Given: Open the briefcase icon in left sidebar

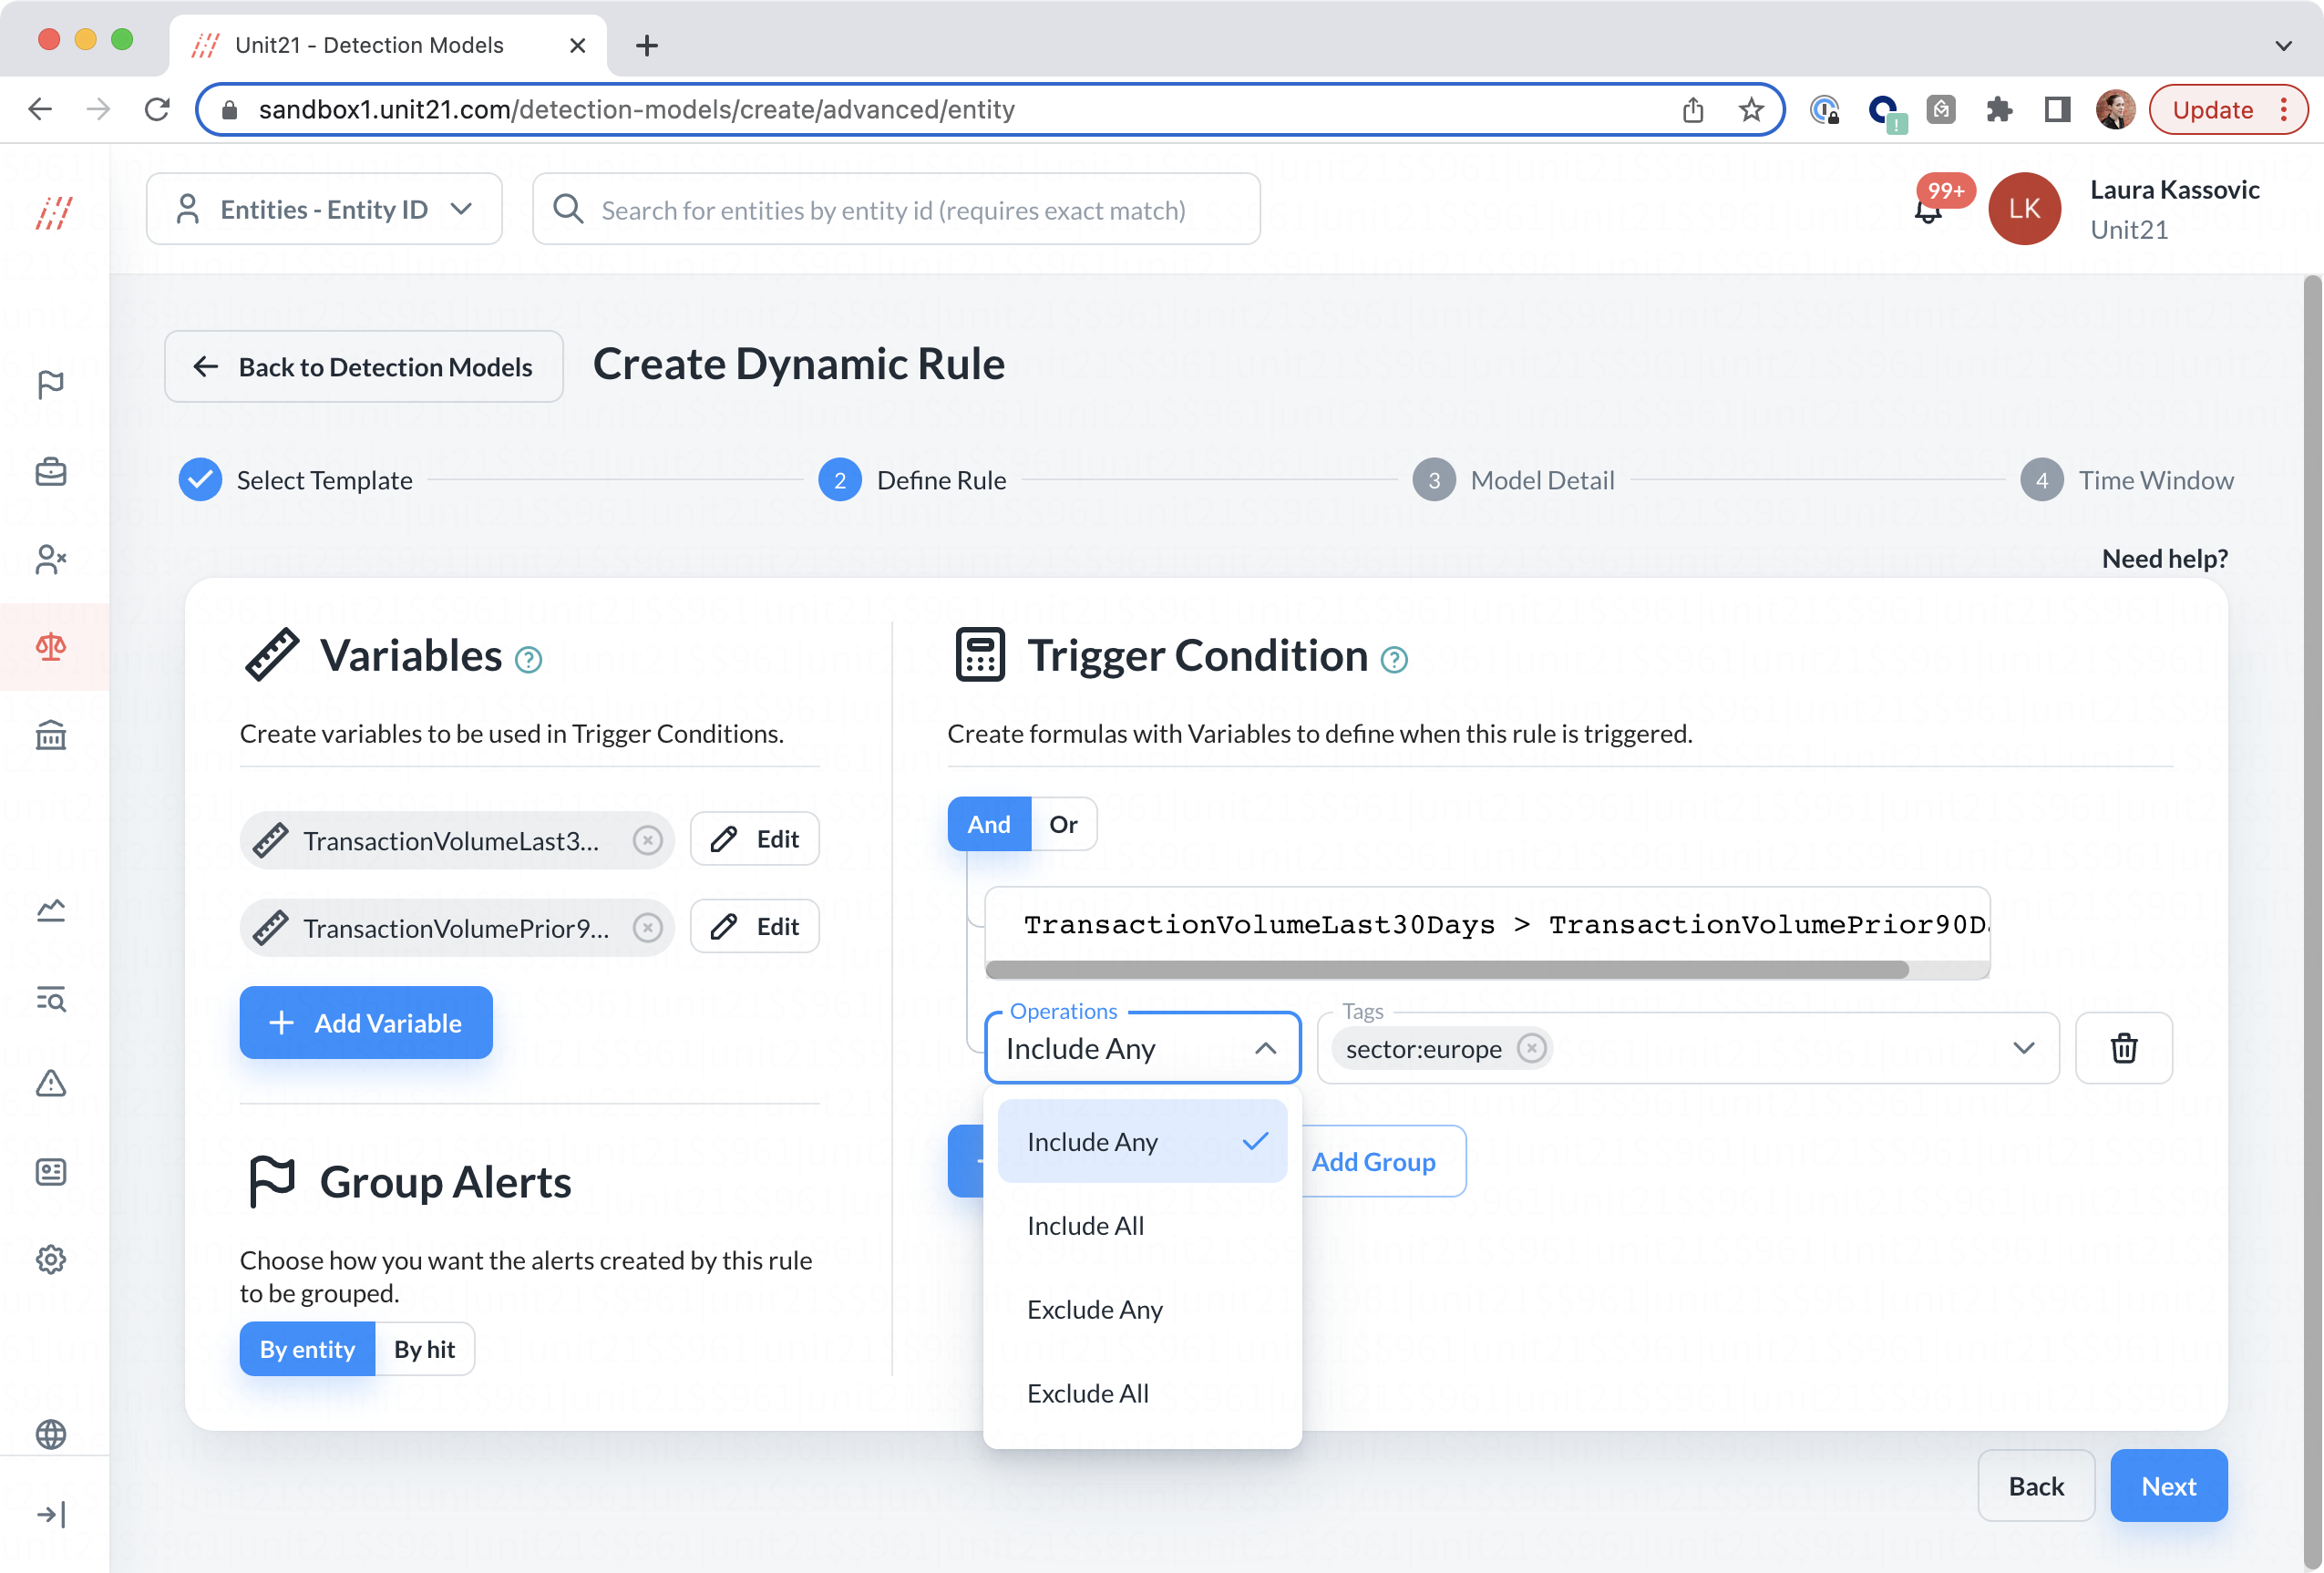Looking at the screenshot, I should click(51, 471).
